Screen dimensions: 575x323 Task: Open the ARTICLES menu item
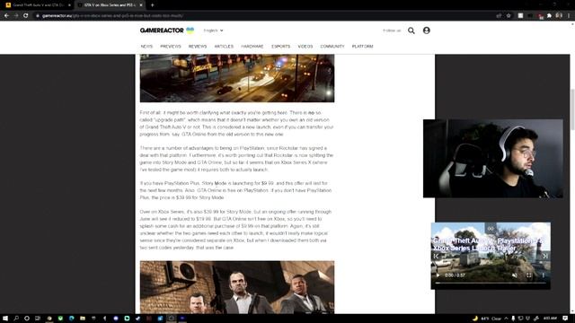point(224,47)
